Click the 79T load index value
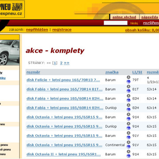This screenshot has width=159, height=159. click(136, 80)
